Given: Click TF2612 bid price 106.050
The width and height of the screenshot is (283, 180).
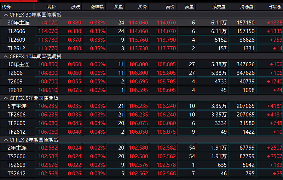Looking at the screenshot, I should pyautogui.click(x=138, y=132).
